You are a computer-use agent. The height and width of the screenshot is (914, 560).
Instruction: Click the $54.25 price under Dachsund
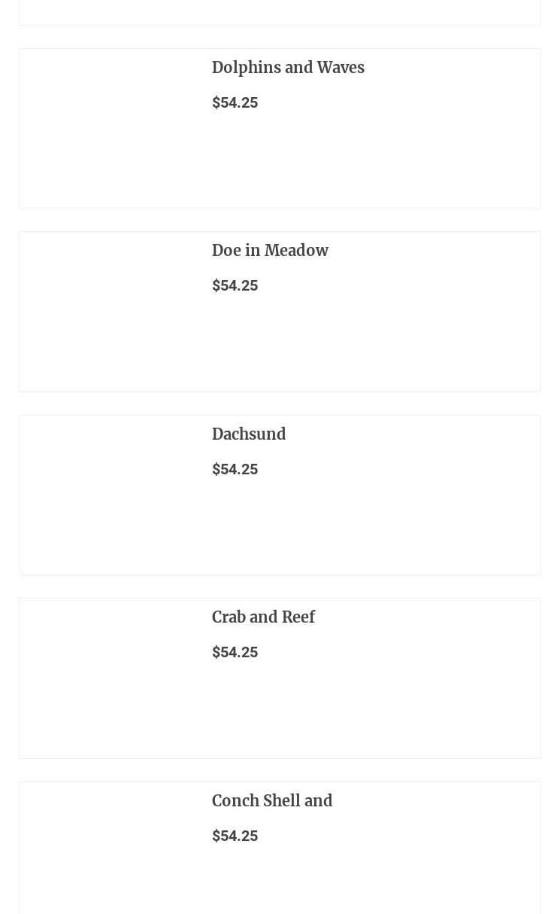point(235,469)
